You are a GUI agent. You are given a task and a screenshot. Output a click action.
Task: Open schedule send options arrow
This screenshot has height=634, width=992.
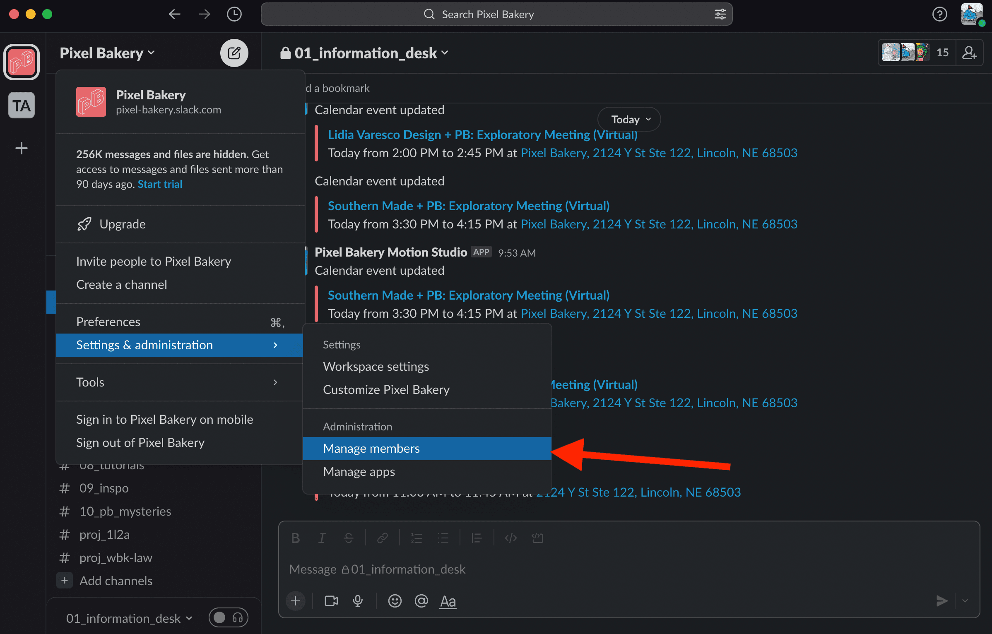(965, 600)
